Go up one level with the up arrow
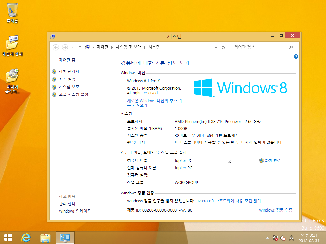This screenshot has height=244, width=326. [x=80, y=47]
